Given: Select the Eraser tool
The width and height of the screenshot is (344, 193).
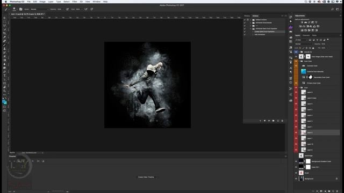Looking at the screenshot, I should [x=4, y=56].
